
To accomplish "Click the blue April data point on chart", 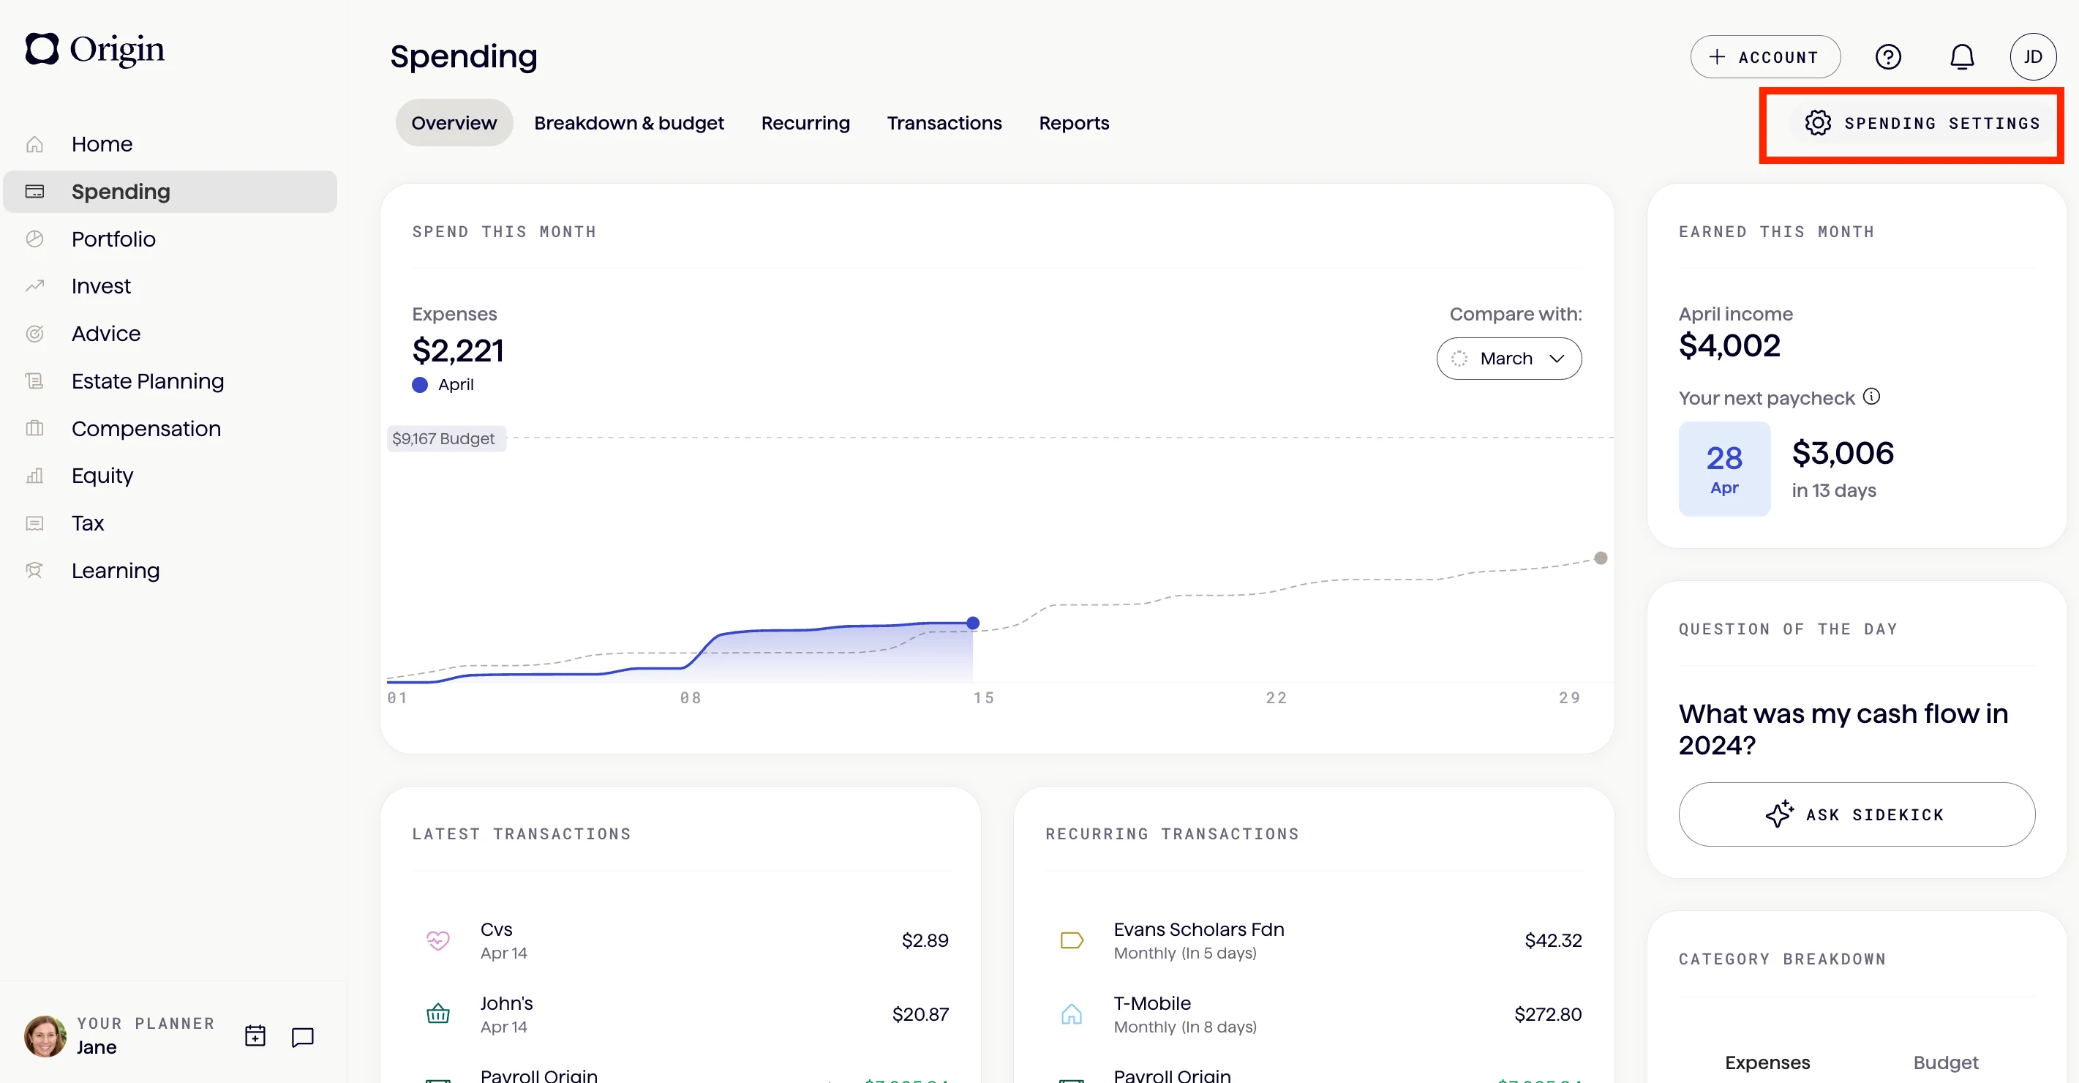I will (972, 623).
